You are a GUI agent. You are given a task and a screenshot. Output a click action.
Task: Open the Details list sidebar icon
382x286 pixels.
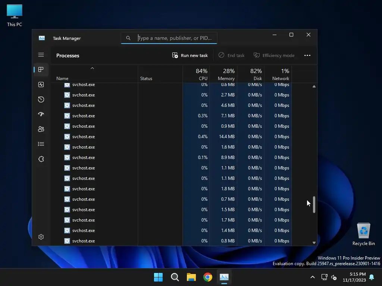click(41, 144)
